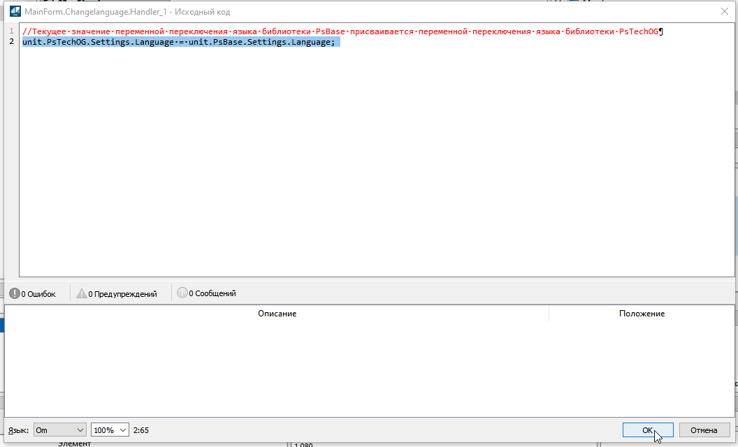Screen dimensions: 738x447
Task: Open the Язык language dropdown
Action: (59, 430)
